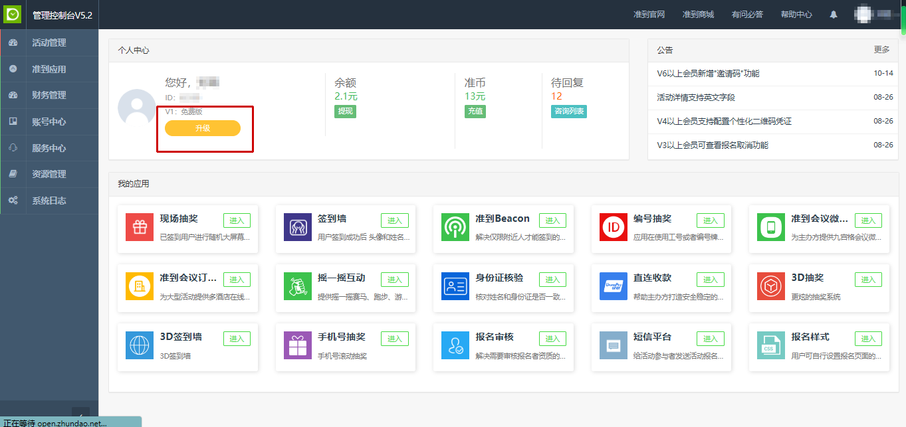Open 财务管理 in the sidebar
Image resolution: width=906 pixels, height=427 pixels.
[49, 95]
